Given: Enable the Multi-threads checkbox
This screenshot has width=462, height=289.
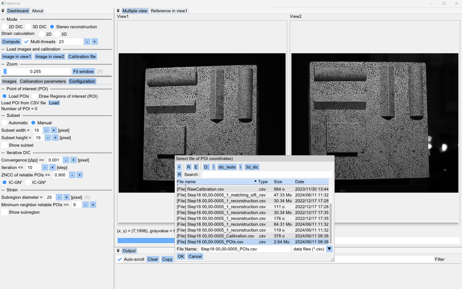Looking at the screenshot, I should (x=26, y=41).
